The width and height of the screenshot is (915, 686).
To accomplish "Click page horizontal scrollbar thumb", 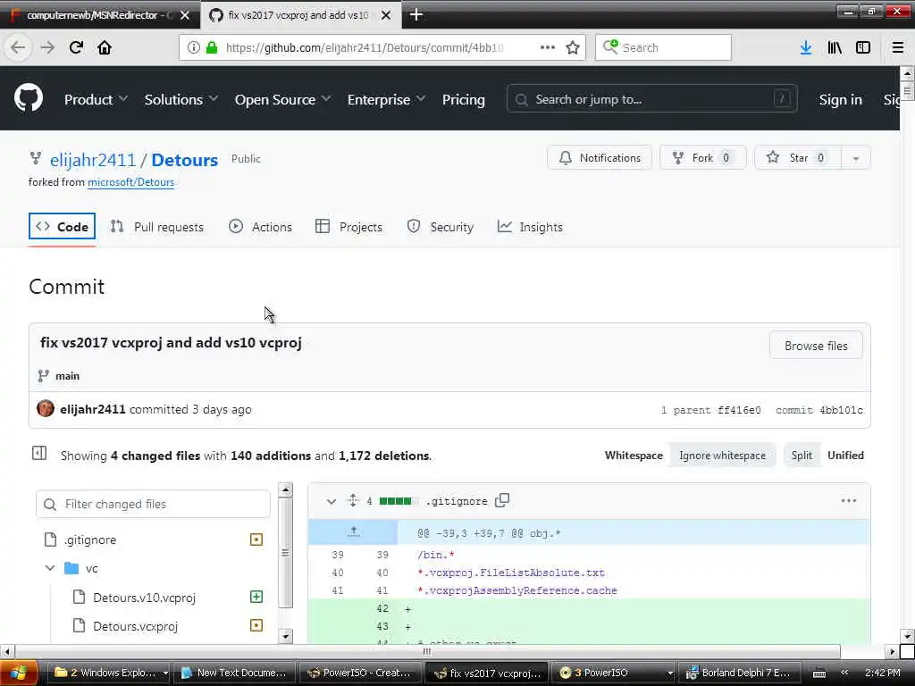I will tap(427, 651).
